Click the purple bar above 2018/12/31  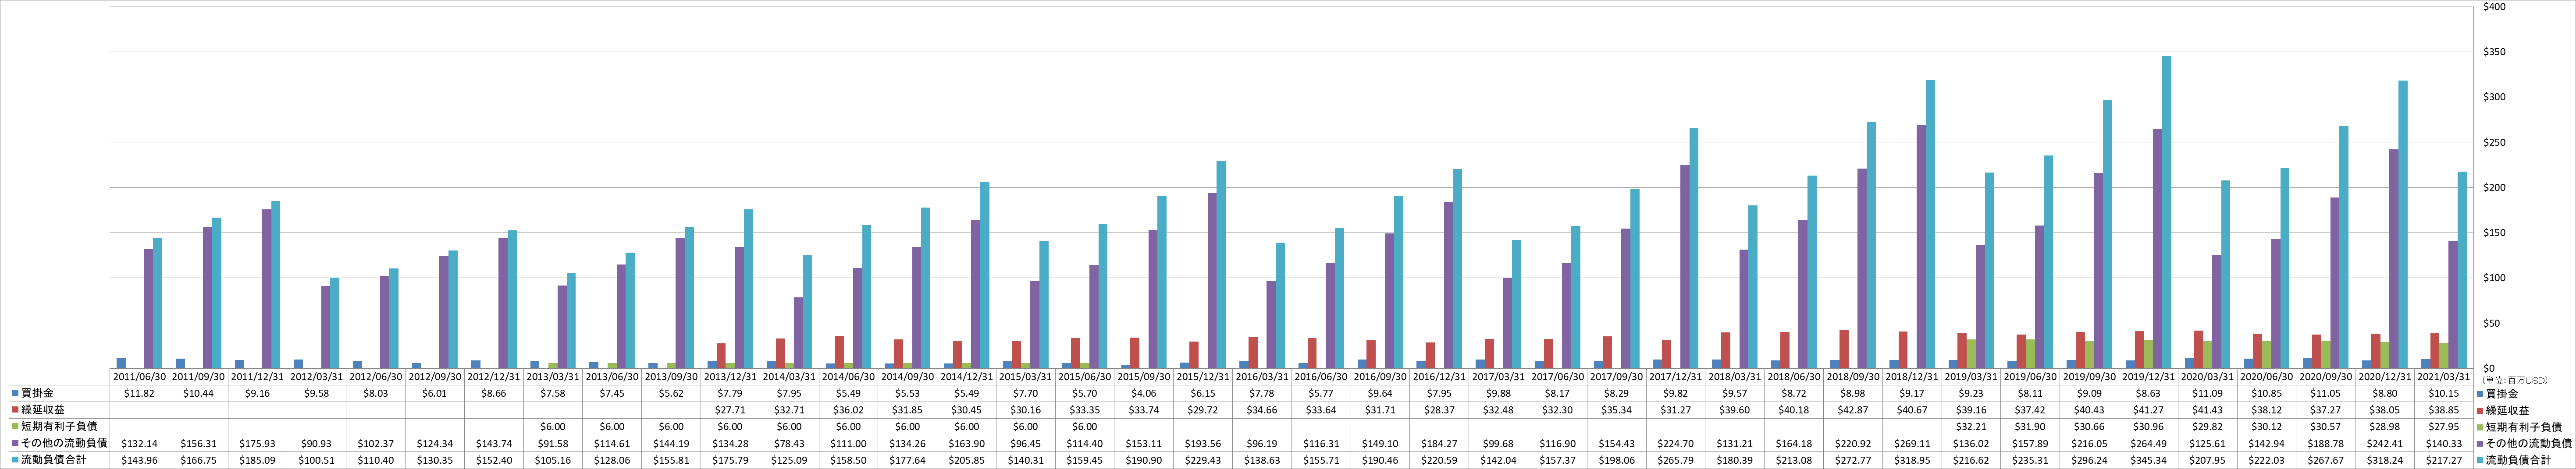(1921, 247)
